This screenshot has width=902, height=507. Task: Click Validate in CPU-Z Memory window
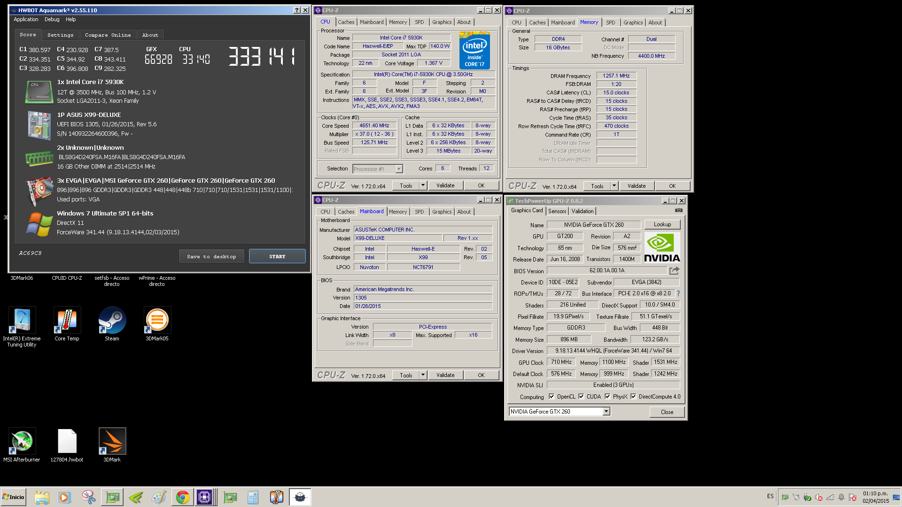tap(637, 186)
